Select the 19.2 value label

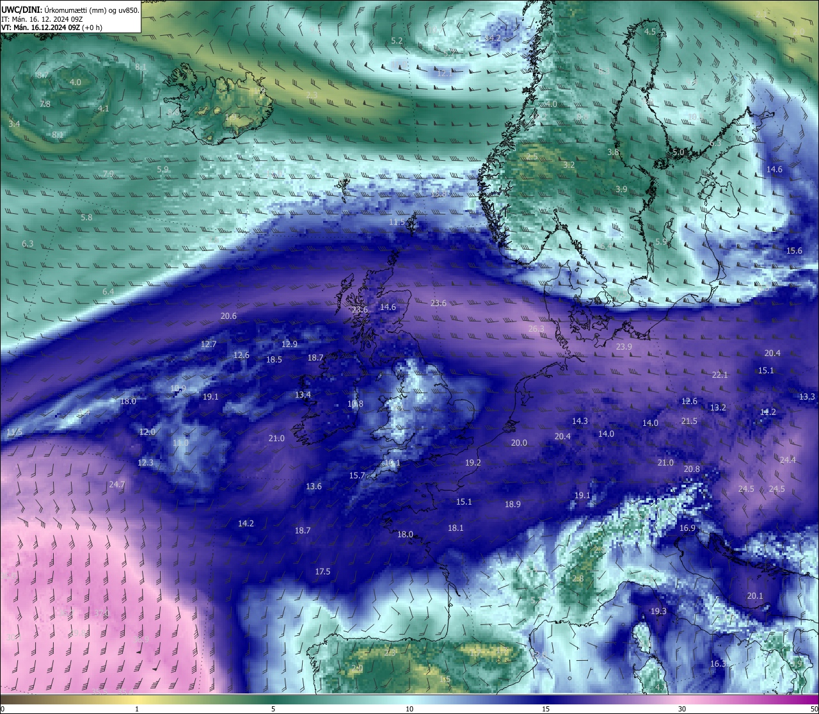point(473,463)
